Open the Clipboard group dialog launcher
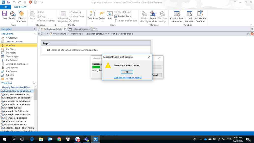This screenshot has height=143, width=254. (55, 25)
